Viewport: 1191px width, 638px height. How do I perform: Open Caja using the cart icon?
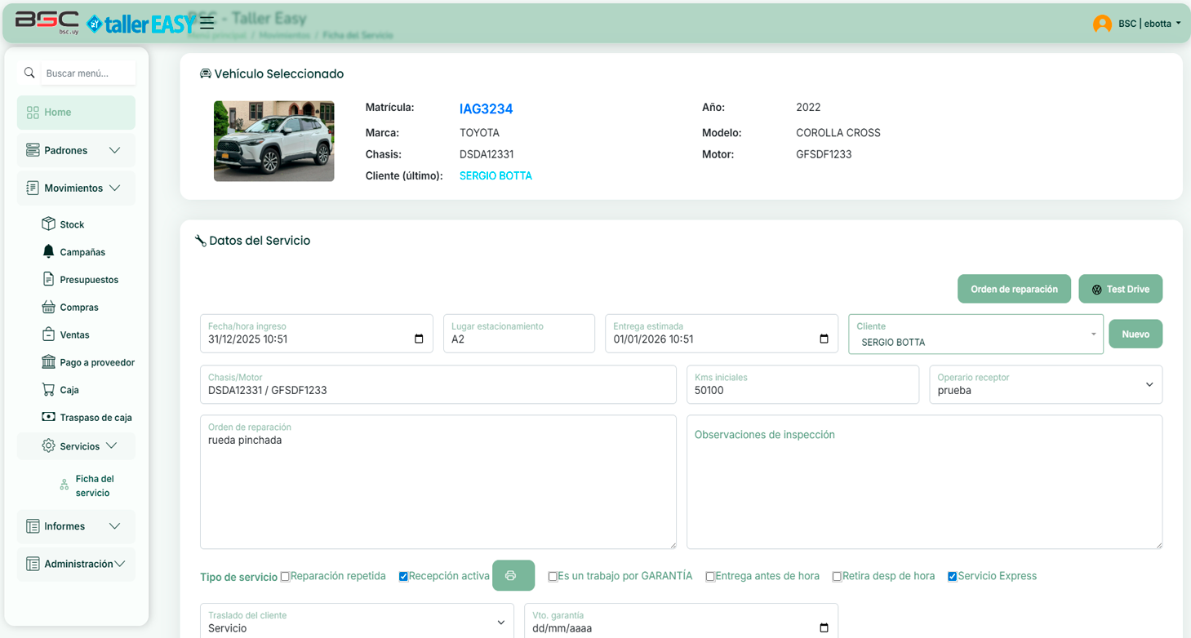click(x=47, y=389)
